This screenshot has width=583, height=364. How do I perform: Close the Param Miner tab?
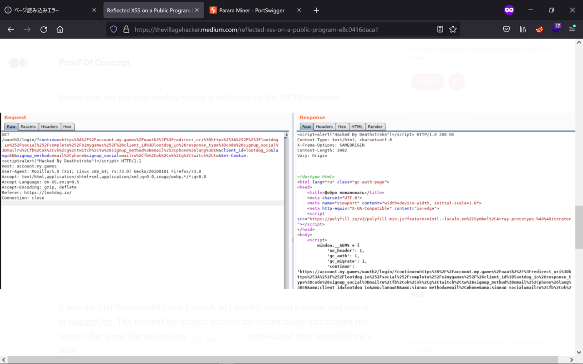299,10
